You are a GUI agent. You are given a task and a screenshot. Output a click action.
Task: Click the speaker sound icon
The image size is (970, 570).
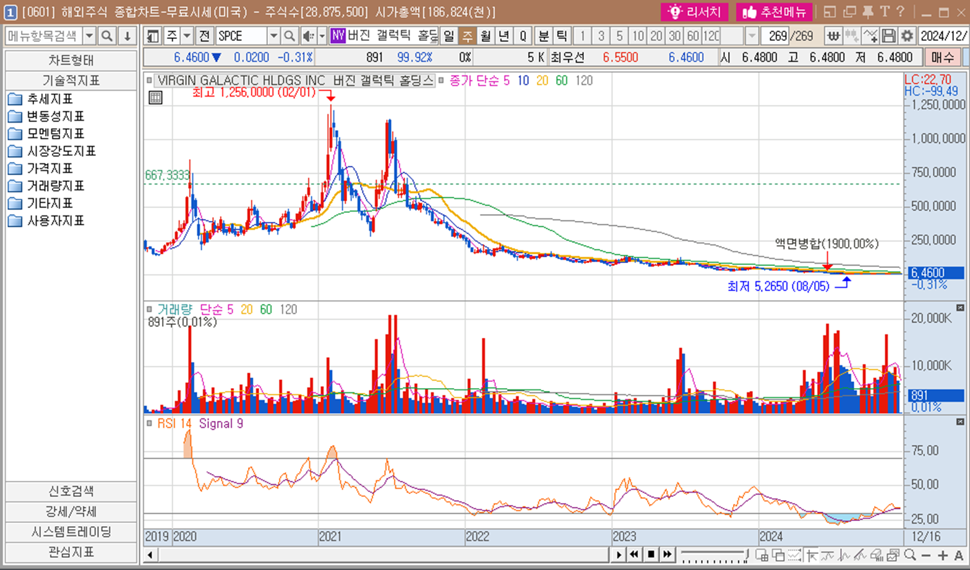(308, 36)
